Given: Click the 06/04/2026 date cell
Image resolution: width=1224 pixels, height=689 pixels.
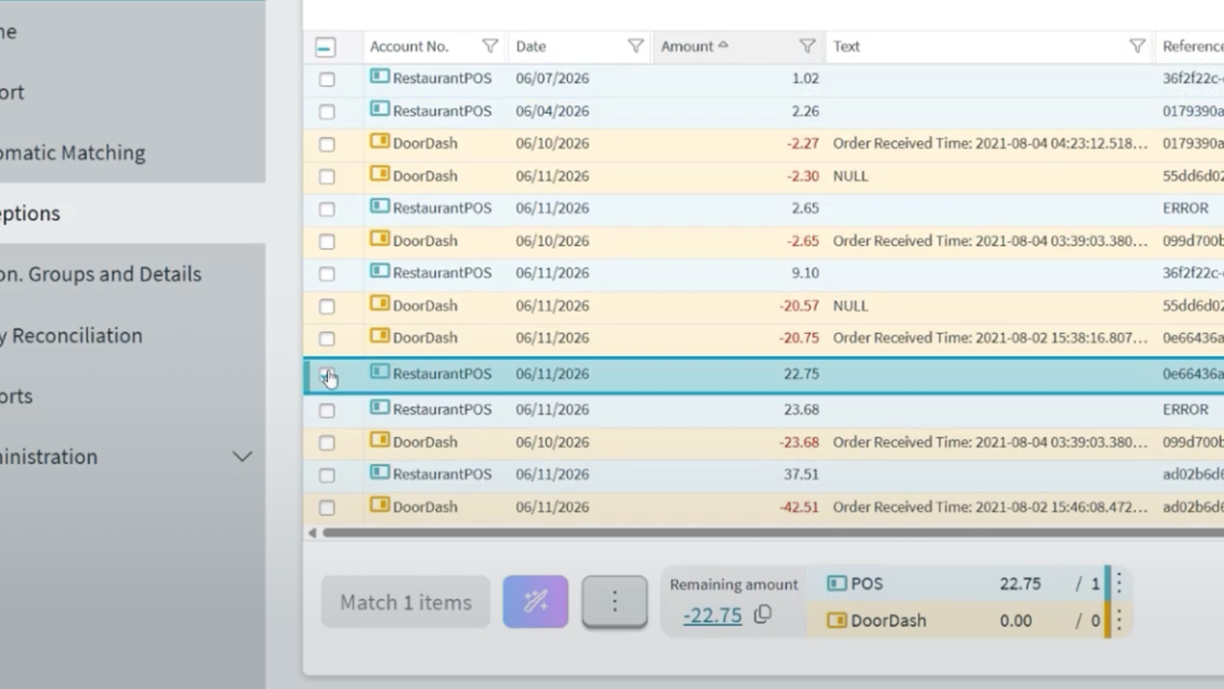Looking at the screenshot, I should pyautogui.click(x=553, y=111).
